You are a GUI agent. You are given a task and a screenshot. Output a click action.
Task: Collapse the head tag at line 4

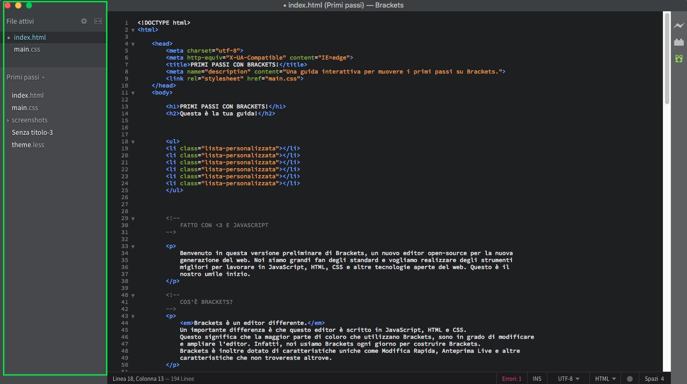133,44
